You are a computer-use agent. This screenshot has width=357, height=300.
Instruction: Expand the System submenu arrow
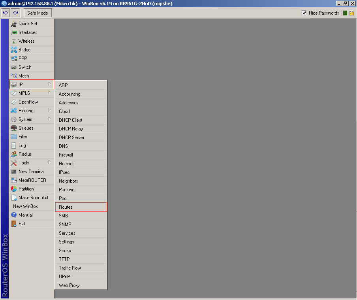49,119
